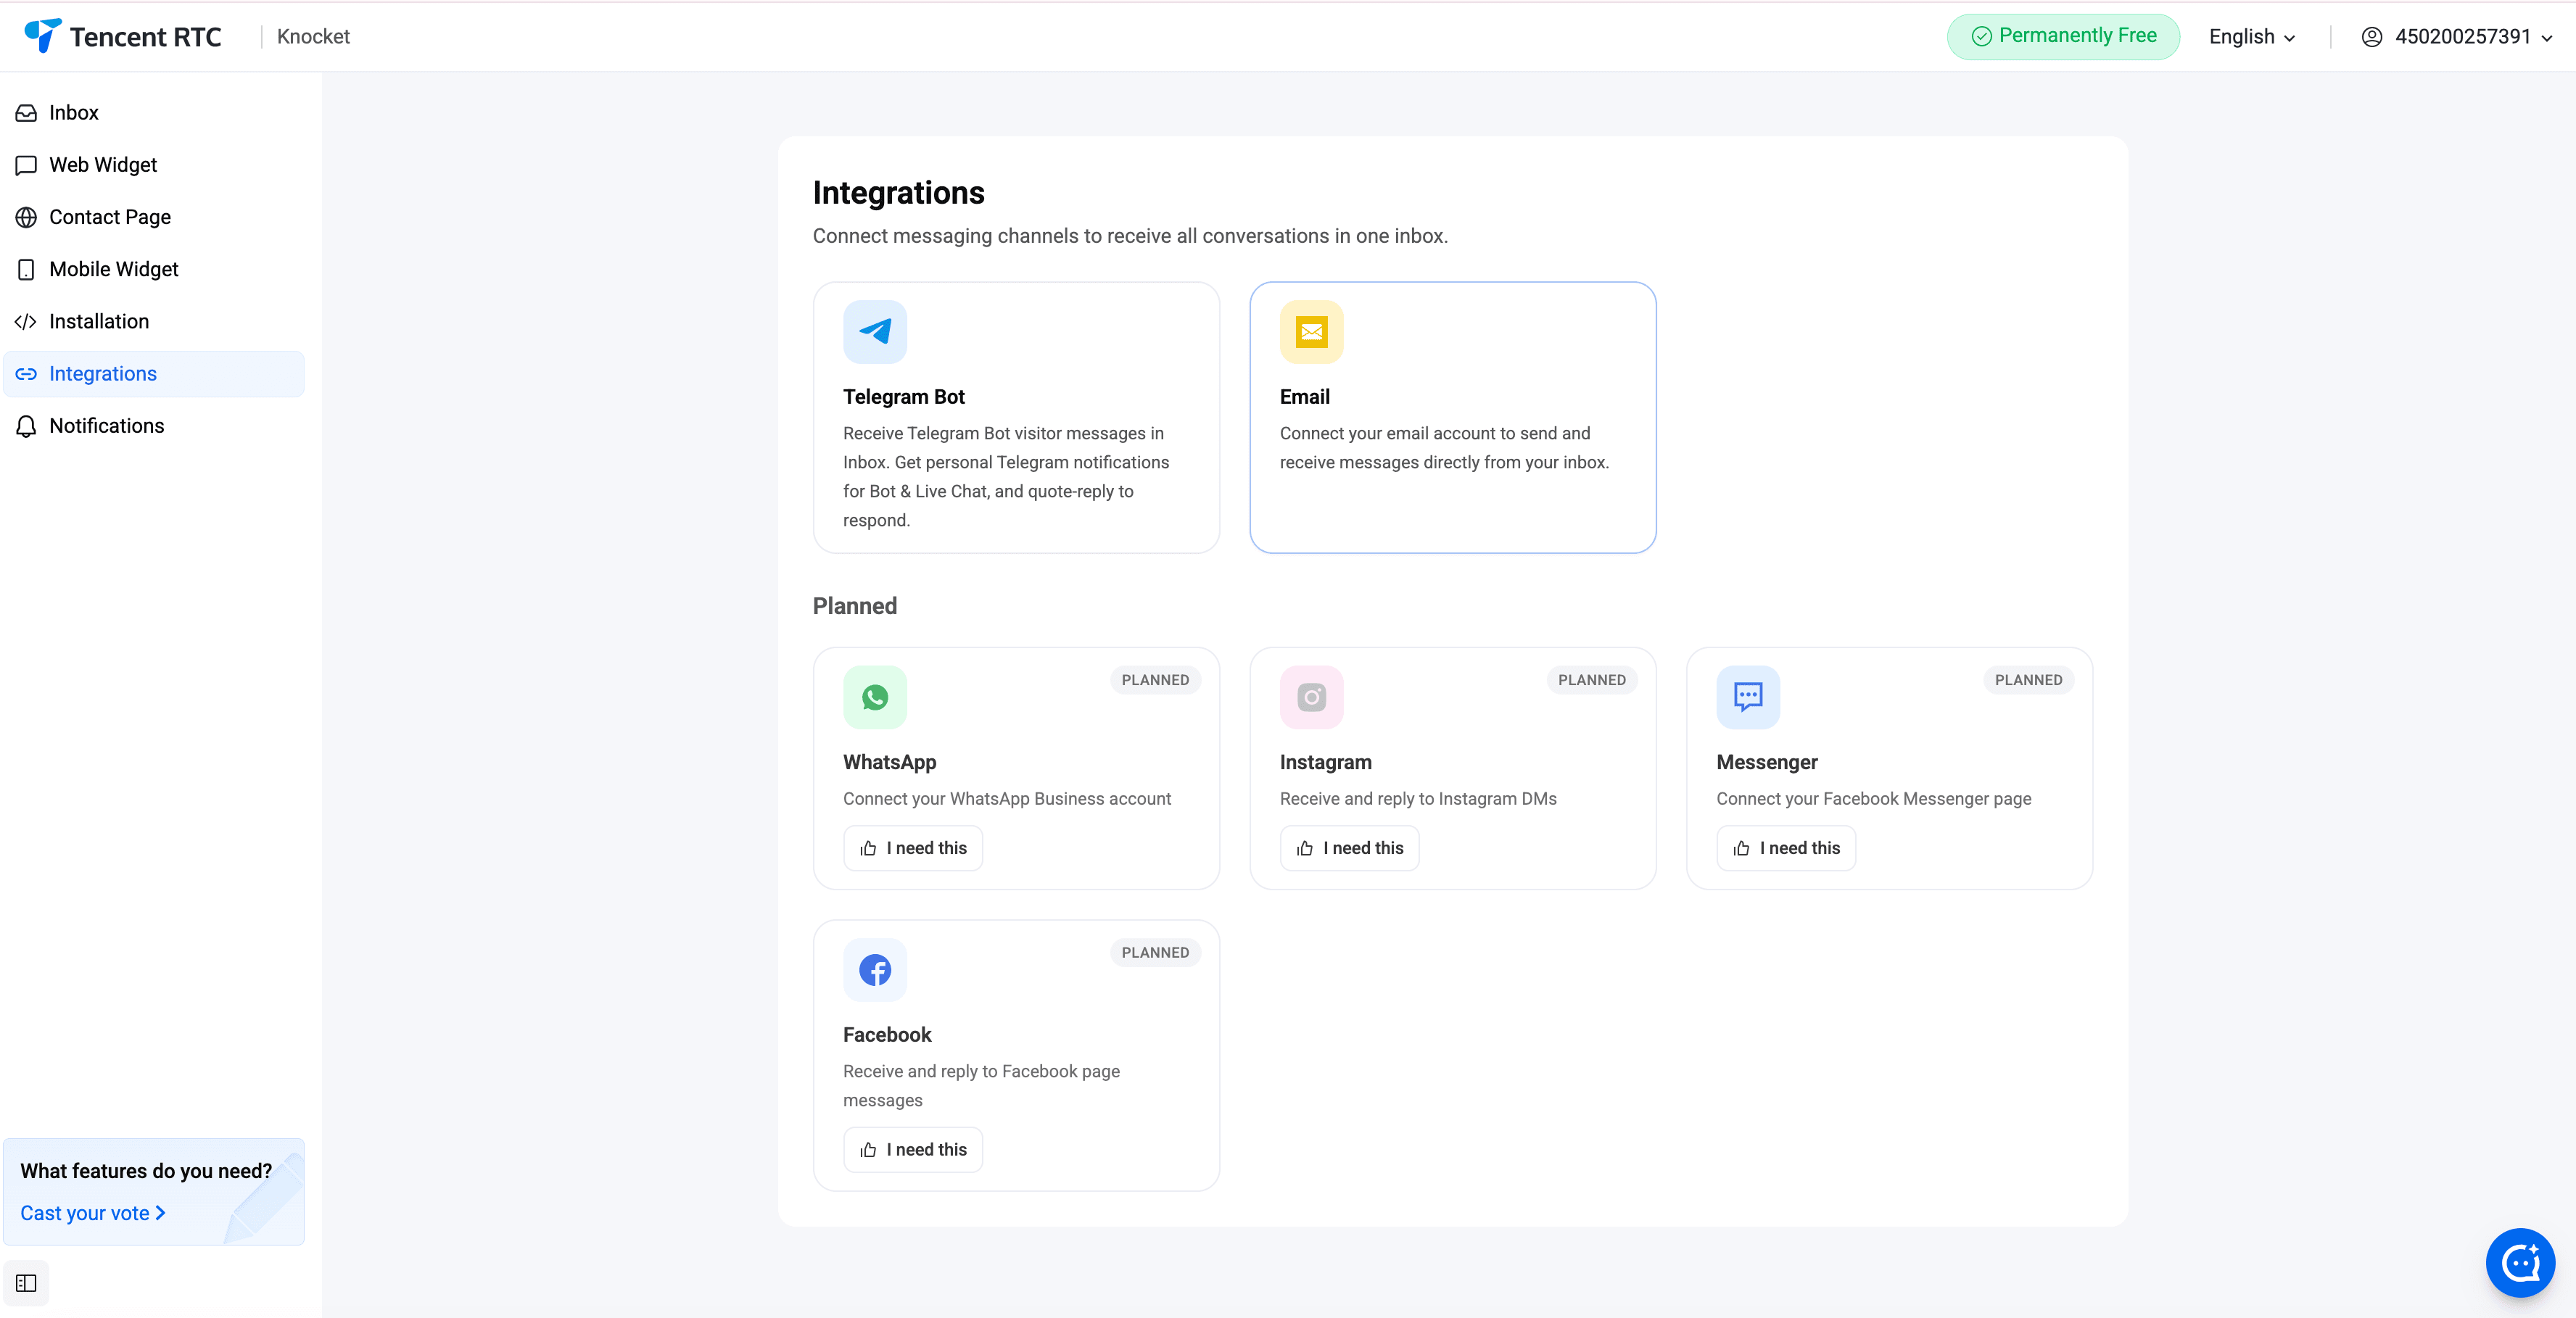Click the Contact Page globe icon
Screen dimensions: 2576x1318
click(x=26, y=217)
